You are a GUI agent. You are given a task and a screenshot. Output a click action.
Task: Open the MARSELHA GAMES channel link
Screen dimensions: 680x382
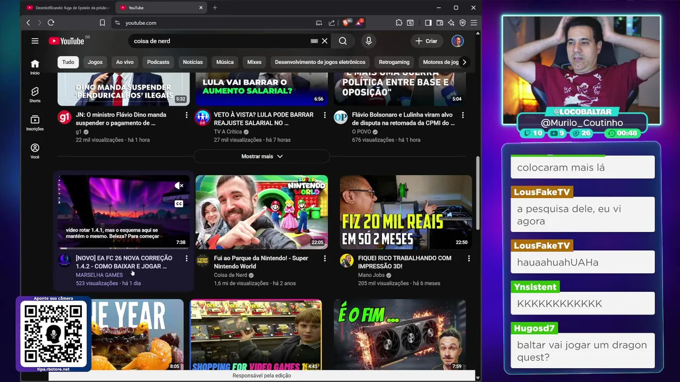99,275
